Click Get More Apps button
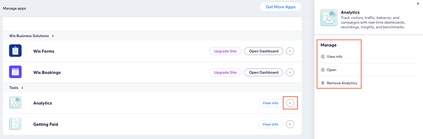423x139 pixels. [x=281, y=7]
